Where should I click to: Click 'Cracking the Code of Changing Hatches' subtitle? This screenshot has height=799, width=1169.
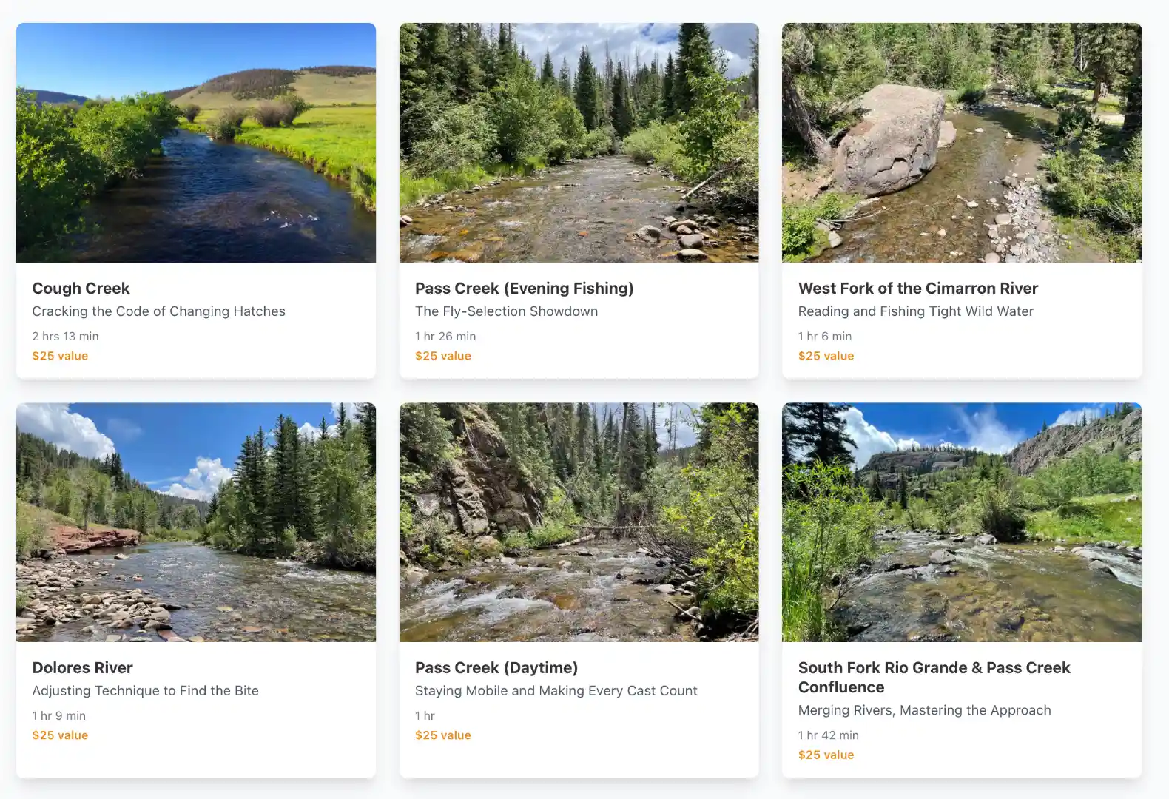159,311
